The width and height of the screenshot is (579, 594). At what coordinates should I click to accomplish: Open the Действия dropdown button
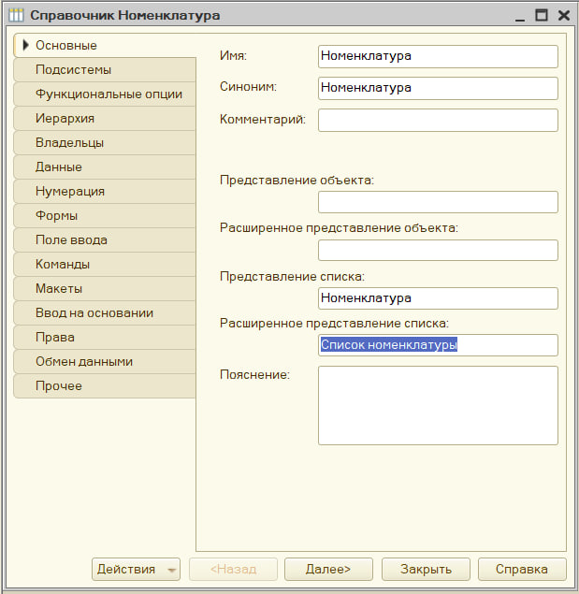tap(136, 569)
